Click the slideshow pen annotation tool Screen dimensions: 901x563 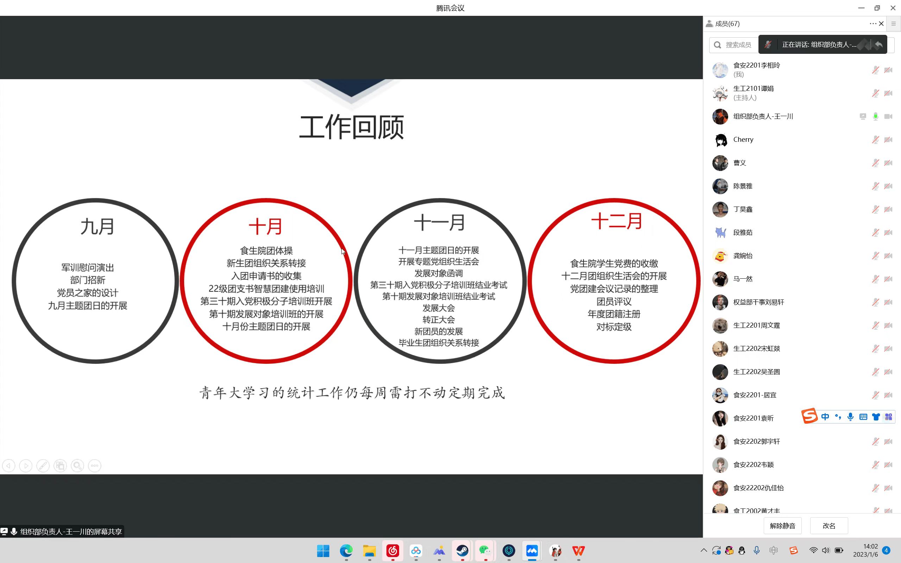pyautogui.click(x=43, y=466)
